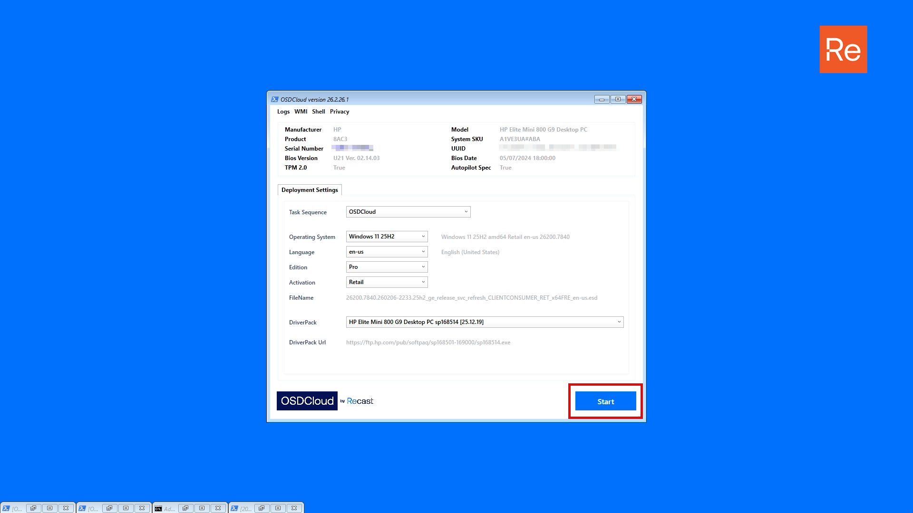Open the Activation Retail dropdown

point(423,282)
